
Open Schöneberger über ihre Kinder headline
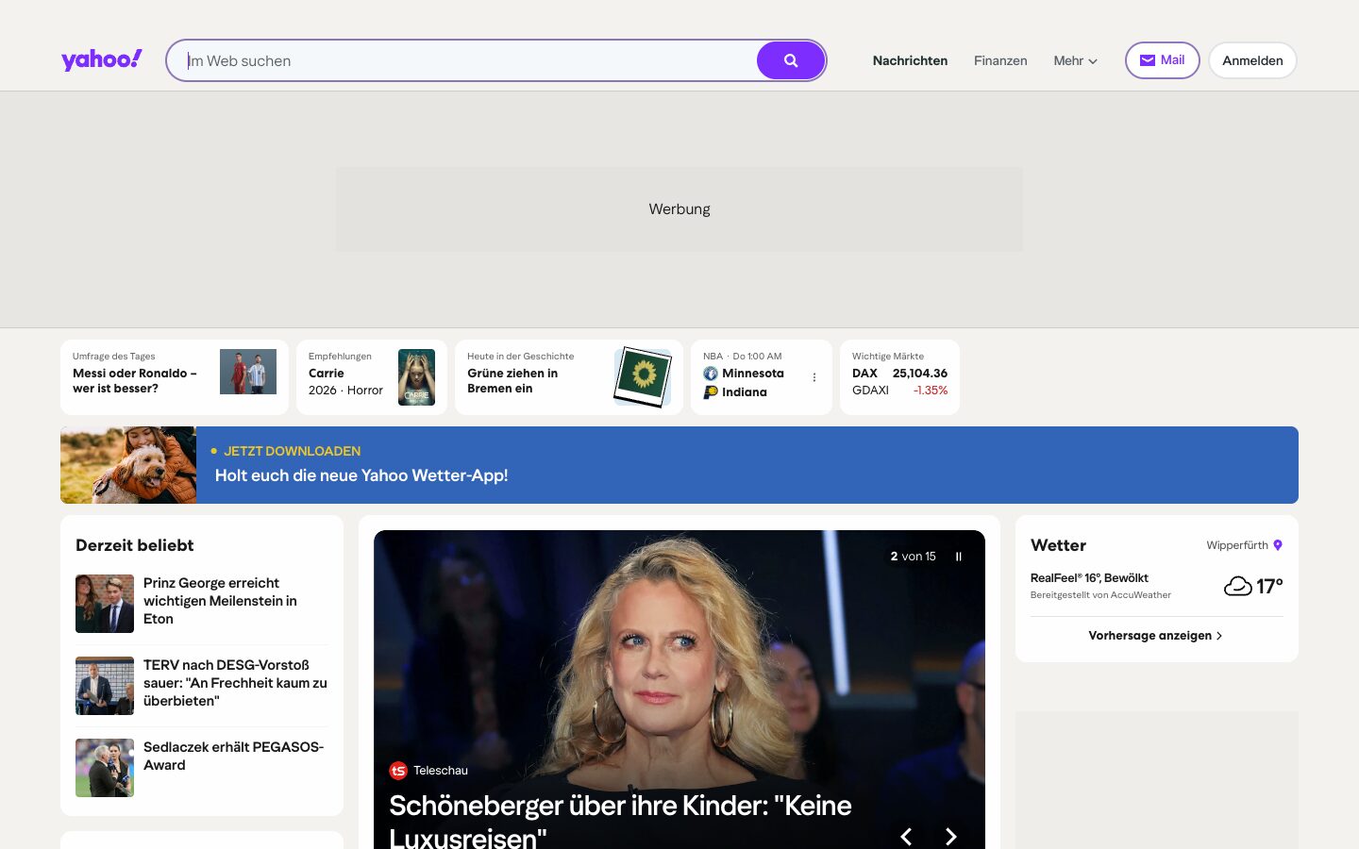click(x=620, y=820)
